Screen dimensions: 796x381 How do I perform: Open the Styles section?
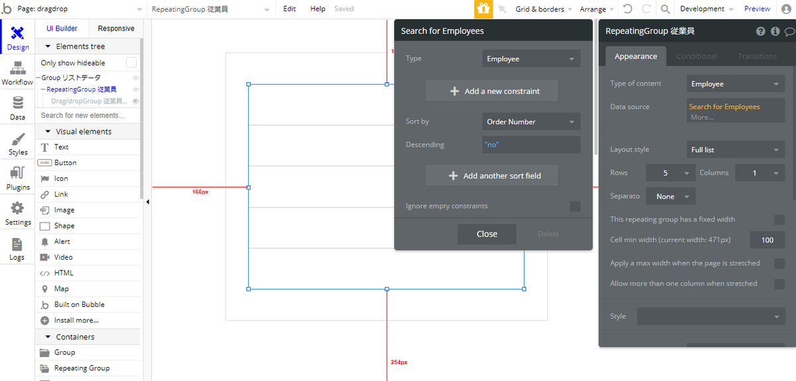point(17,144)
